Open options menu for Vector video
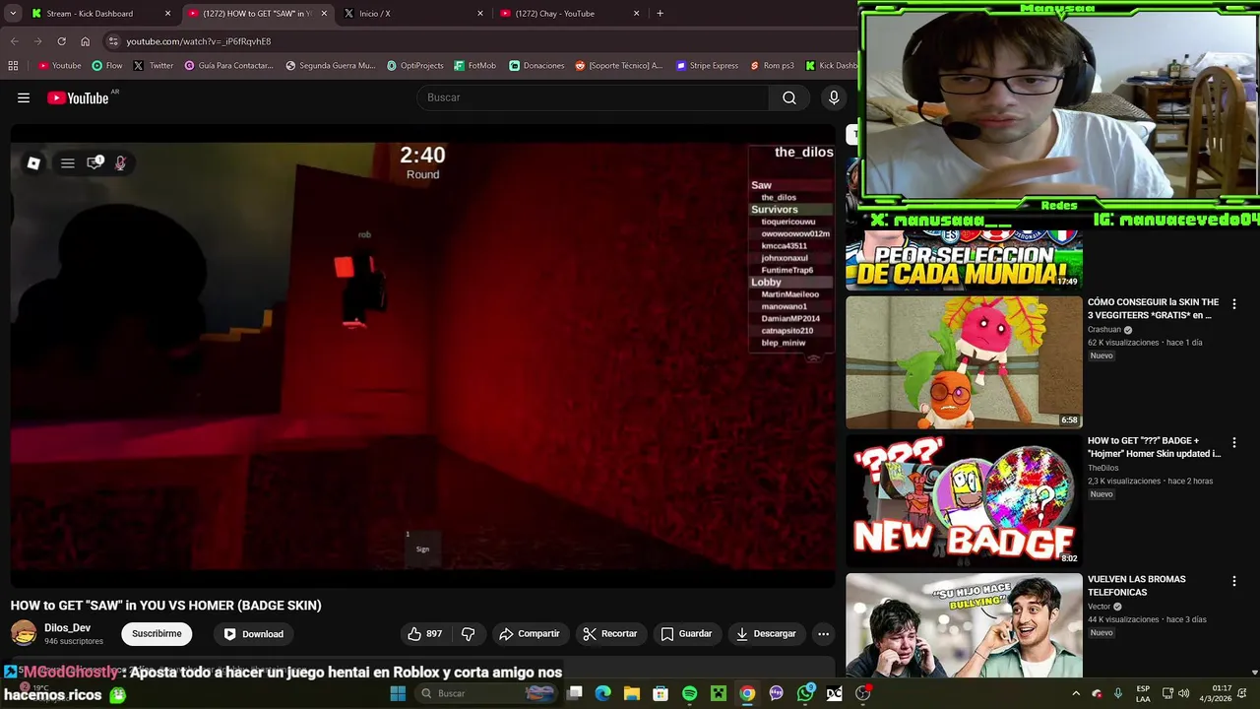The width and height of the screenshot is (1260, 709). [x=1233, y=581]
